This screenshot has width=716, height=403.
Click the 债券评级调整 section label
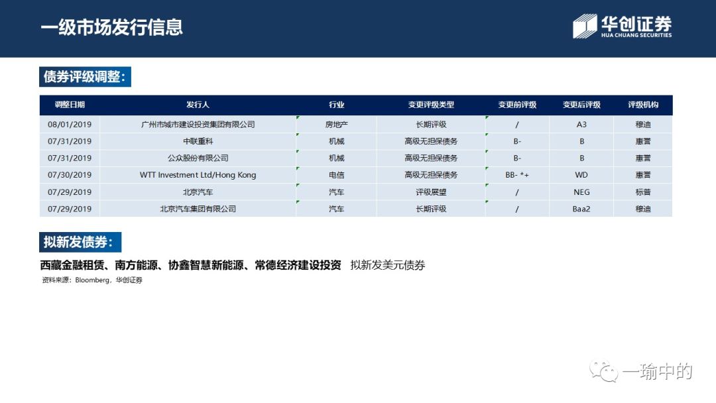tap(85, 77)
